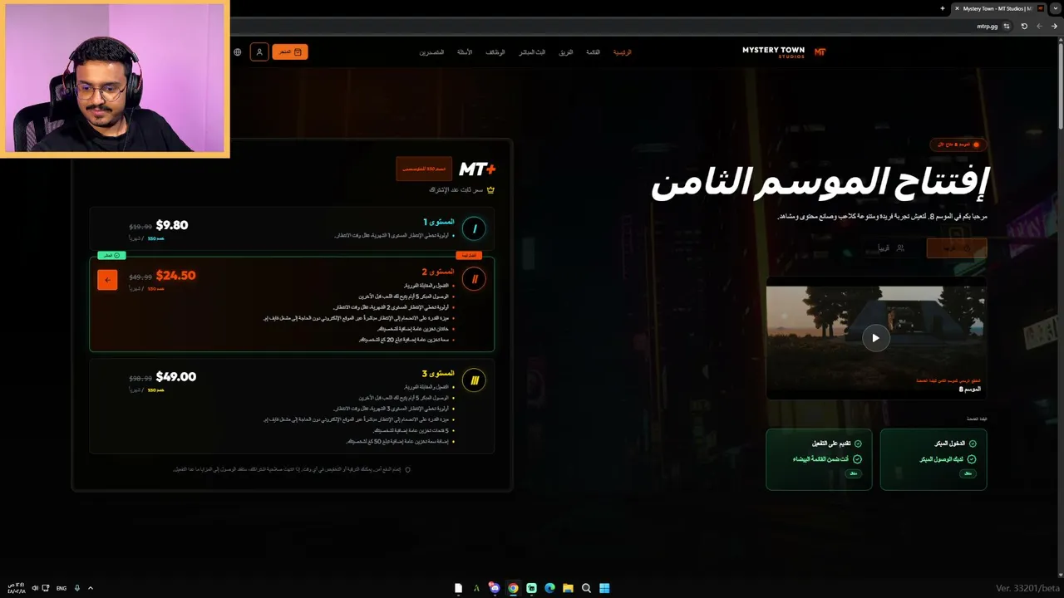The width and height of the screenshot is (1064, 598).
Task: Click the mtrp.gg address bar URL
Action: click(987, 26)
